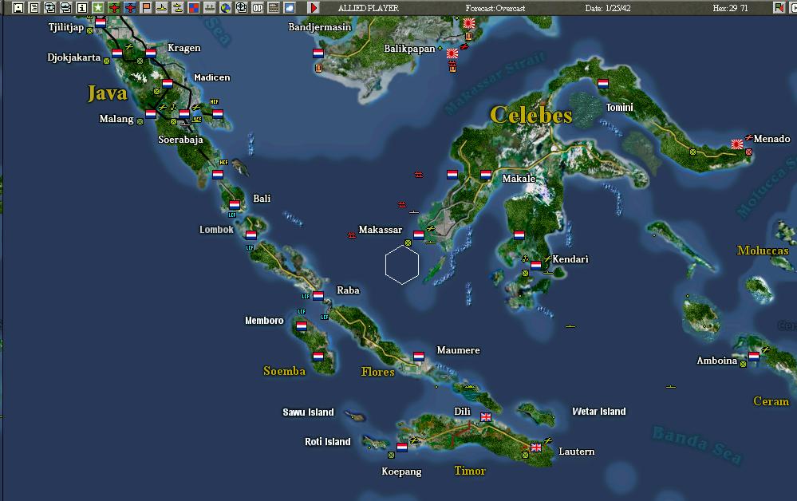
Task: Open the information database 'i' icon
Action: 81,6
